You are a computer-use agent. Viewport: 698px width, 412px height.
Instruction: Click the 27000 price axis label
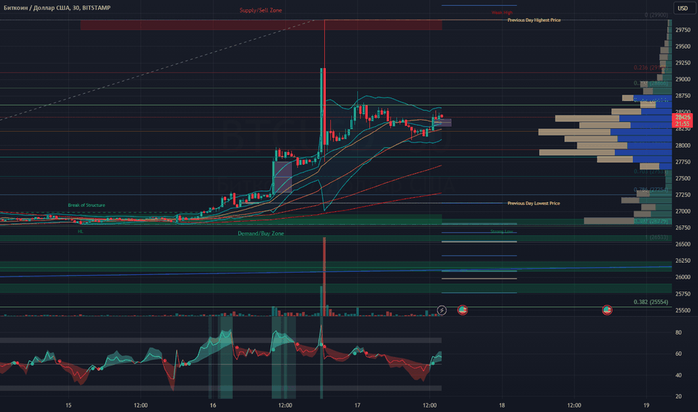pyautogui.click(x=683, y=211)
